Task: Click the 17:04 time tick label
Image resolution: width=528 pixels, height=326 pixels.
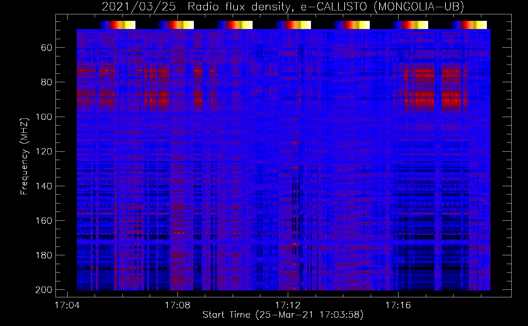Action: tap(67, 305)
